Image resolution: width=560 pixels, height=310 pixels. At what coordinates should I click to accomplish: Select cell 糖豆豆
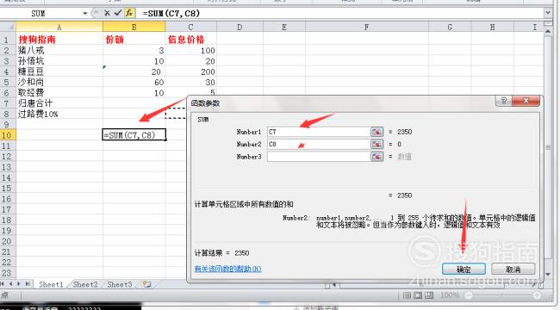[59, 71]
